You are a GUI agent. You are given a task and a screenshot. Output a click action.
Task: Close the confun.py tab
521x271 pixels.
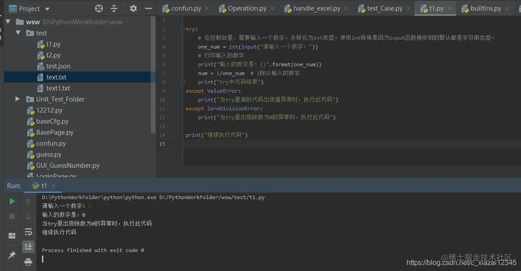coord(207,9)
